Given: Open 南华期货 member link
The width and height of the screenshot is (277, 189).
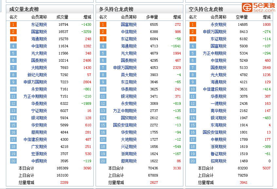Looking at the screenshot, I should point(218,111).
